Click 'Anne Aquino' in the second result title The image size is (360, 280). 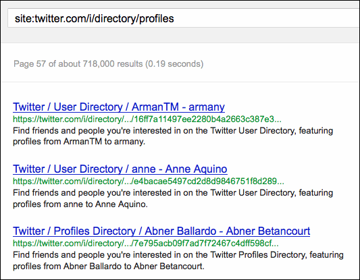[196, 169]
